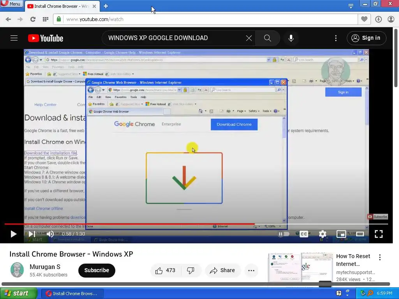Dislike the video
The height and width of the screenshot is (299, 399).
point(191,270)
